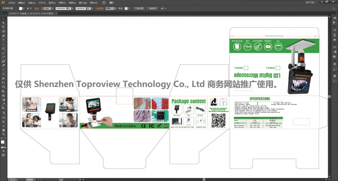The image size is (338, 181).
Task: Open the graphic style (样式) dropdown
Action: (129, 8)
